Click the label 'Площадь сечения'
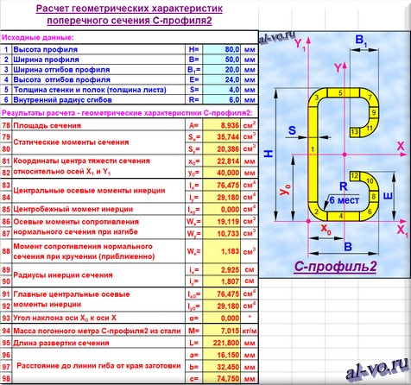411x385 pixels. 47,125
